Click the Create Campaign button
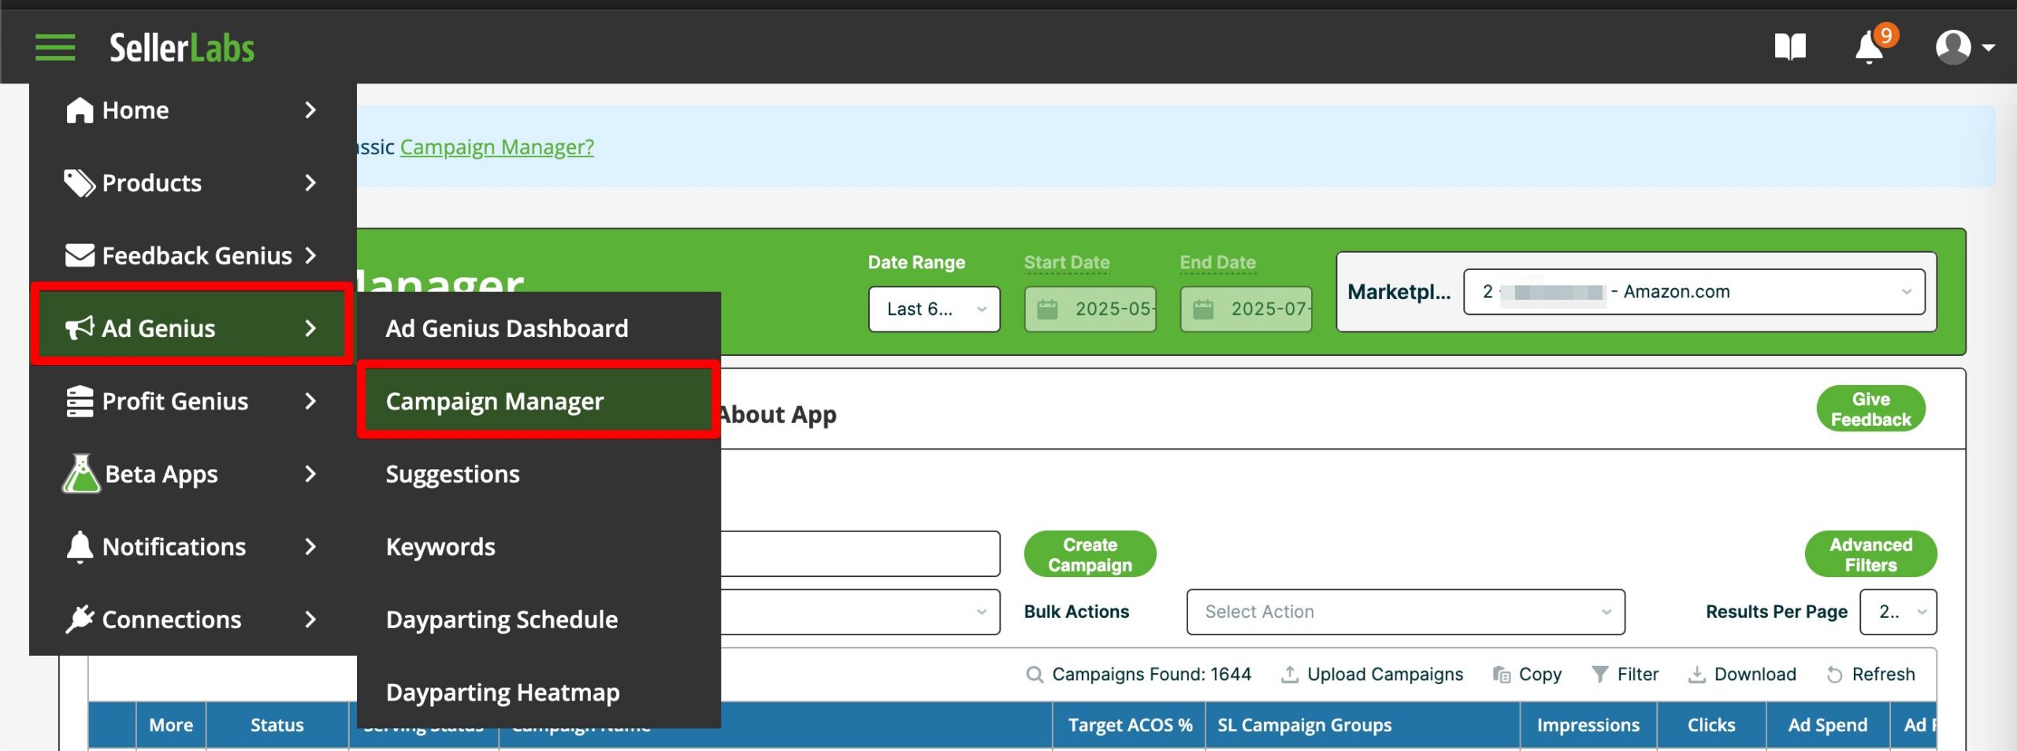This screenshot has height=751, width=2017. pyautogui.click(x=1090, y=554)
